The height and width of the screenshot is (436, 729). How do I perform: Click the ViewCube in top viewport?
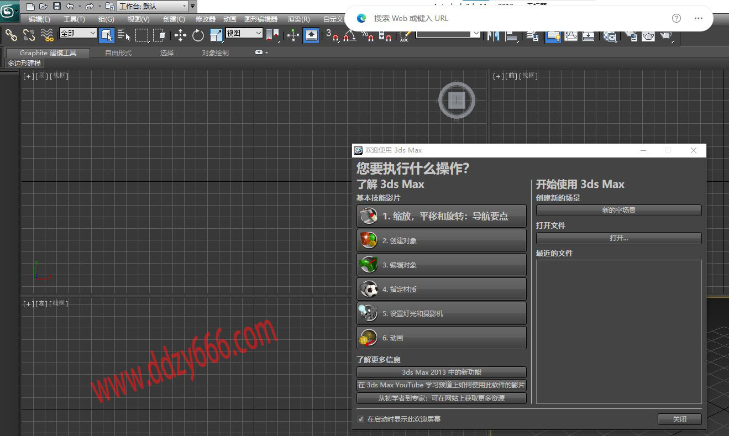tap(457, 101)
